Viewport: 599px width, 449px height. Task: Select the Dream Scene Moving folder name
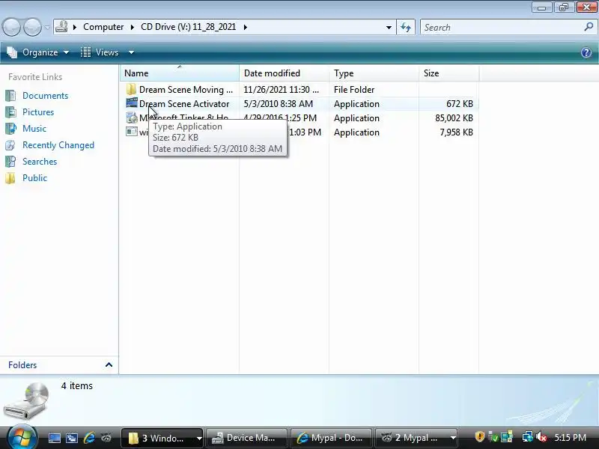click(x=186, y=90)
